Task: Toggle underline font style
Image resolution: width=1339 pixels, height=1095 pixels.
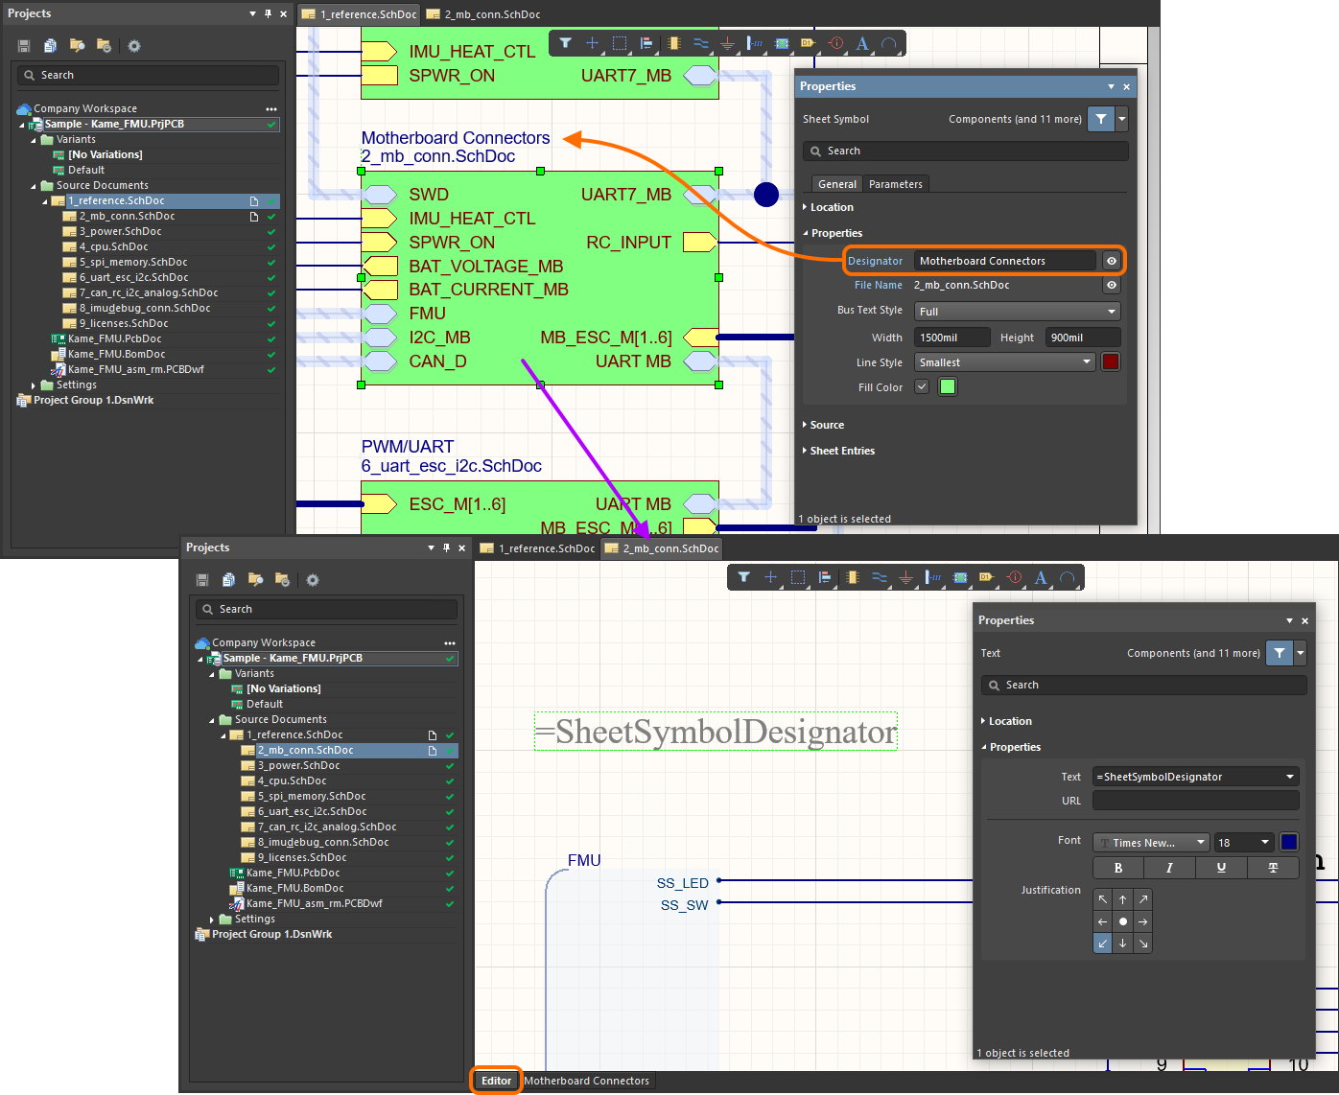Action: coord(1221,868)
